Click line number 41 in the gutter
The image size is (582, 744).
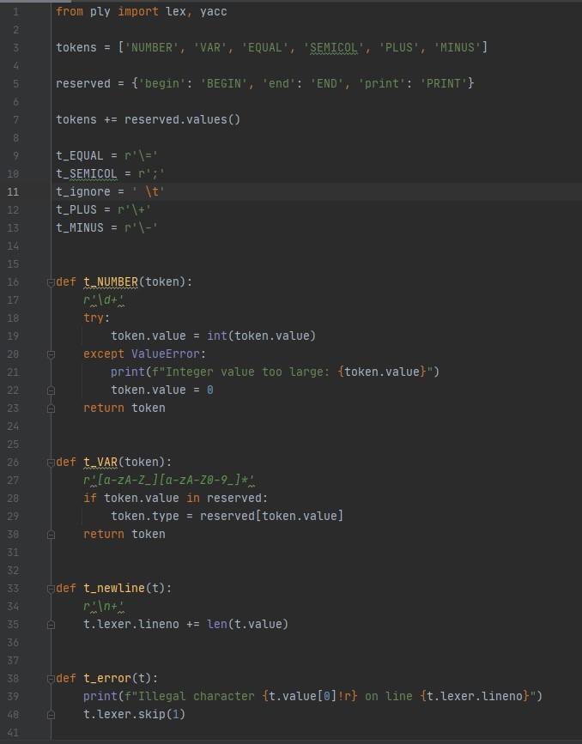click(x=13, y=733)
